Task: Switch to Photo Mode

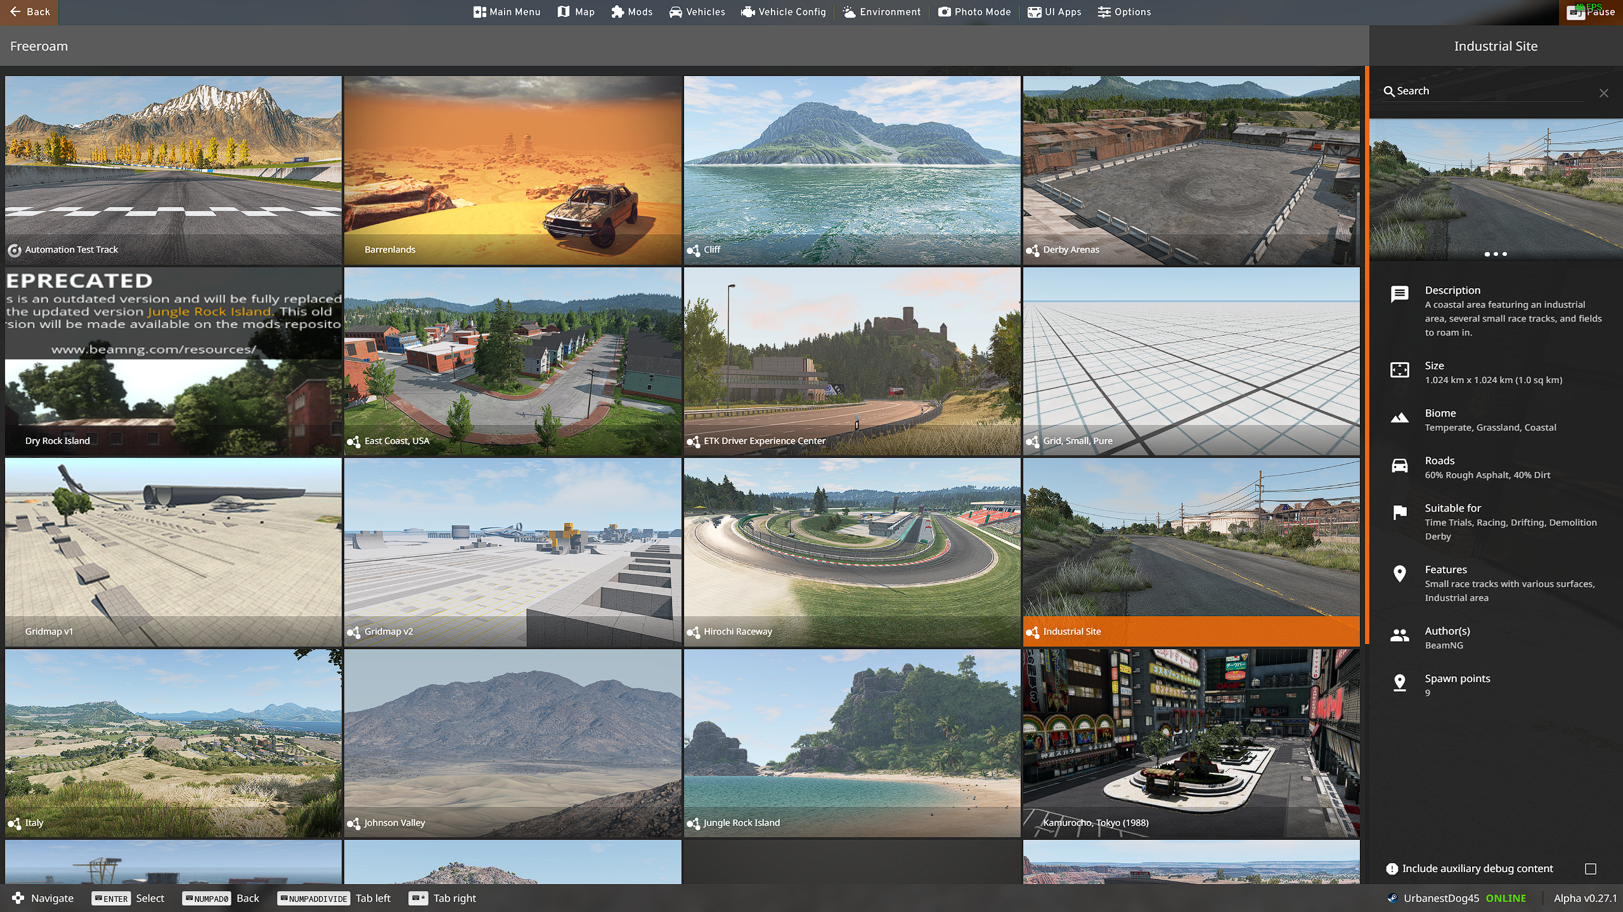Action: (974, 12)
